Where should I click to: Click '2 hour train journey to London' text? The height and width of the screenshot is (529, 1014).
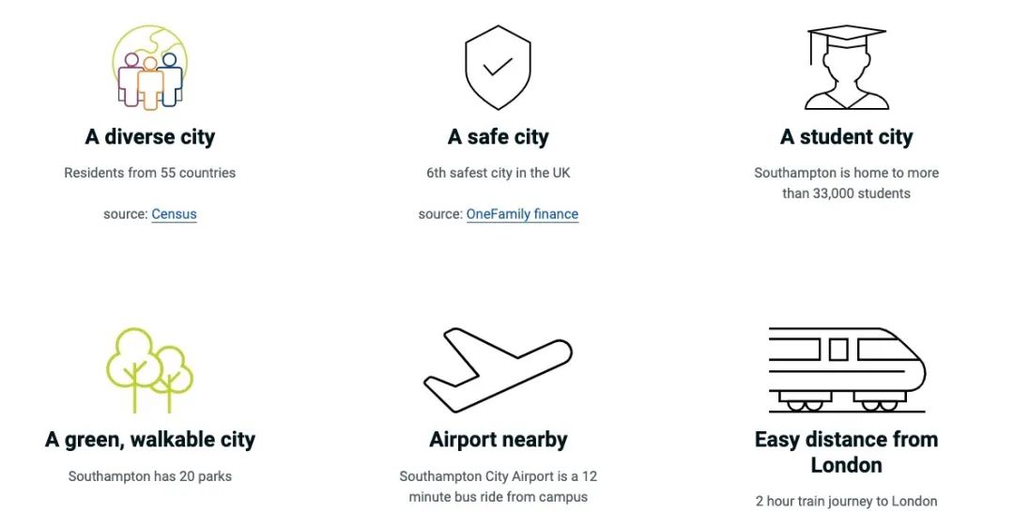tap(847, 501)
